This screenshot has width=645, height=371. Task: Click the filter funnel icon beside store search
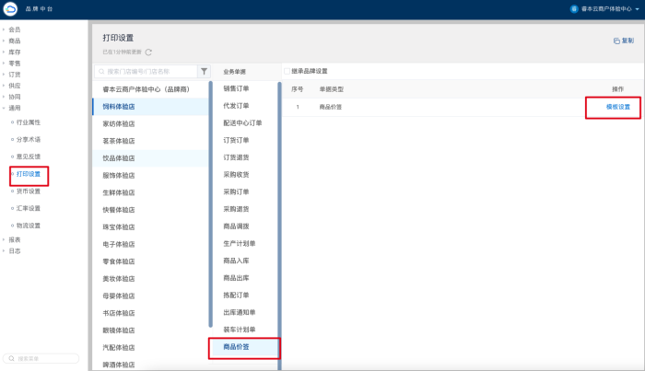tap(204, 71)
